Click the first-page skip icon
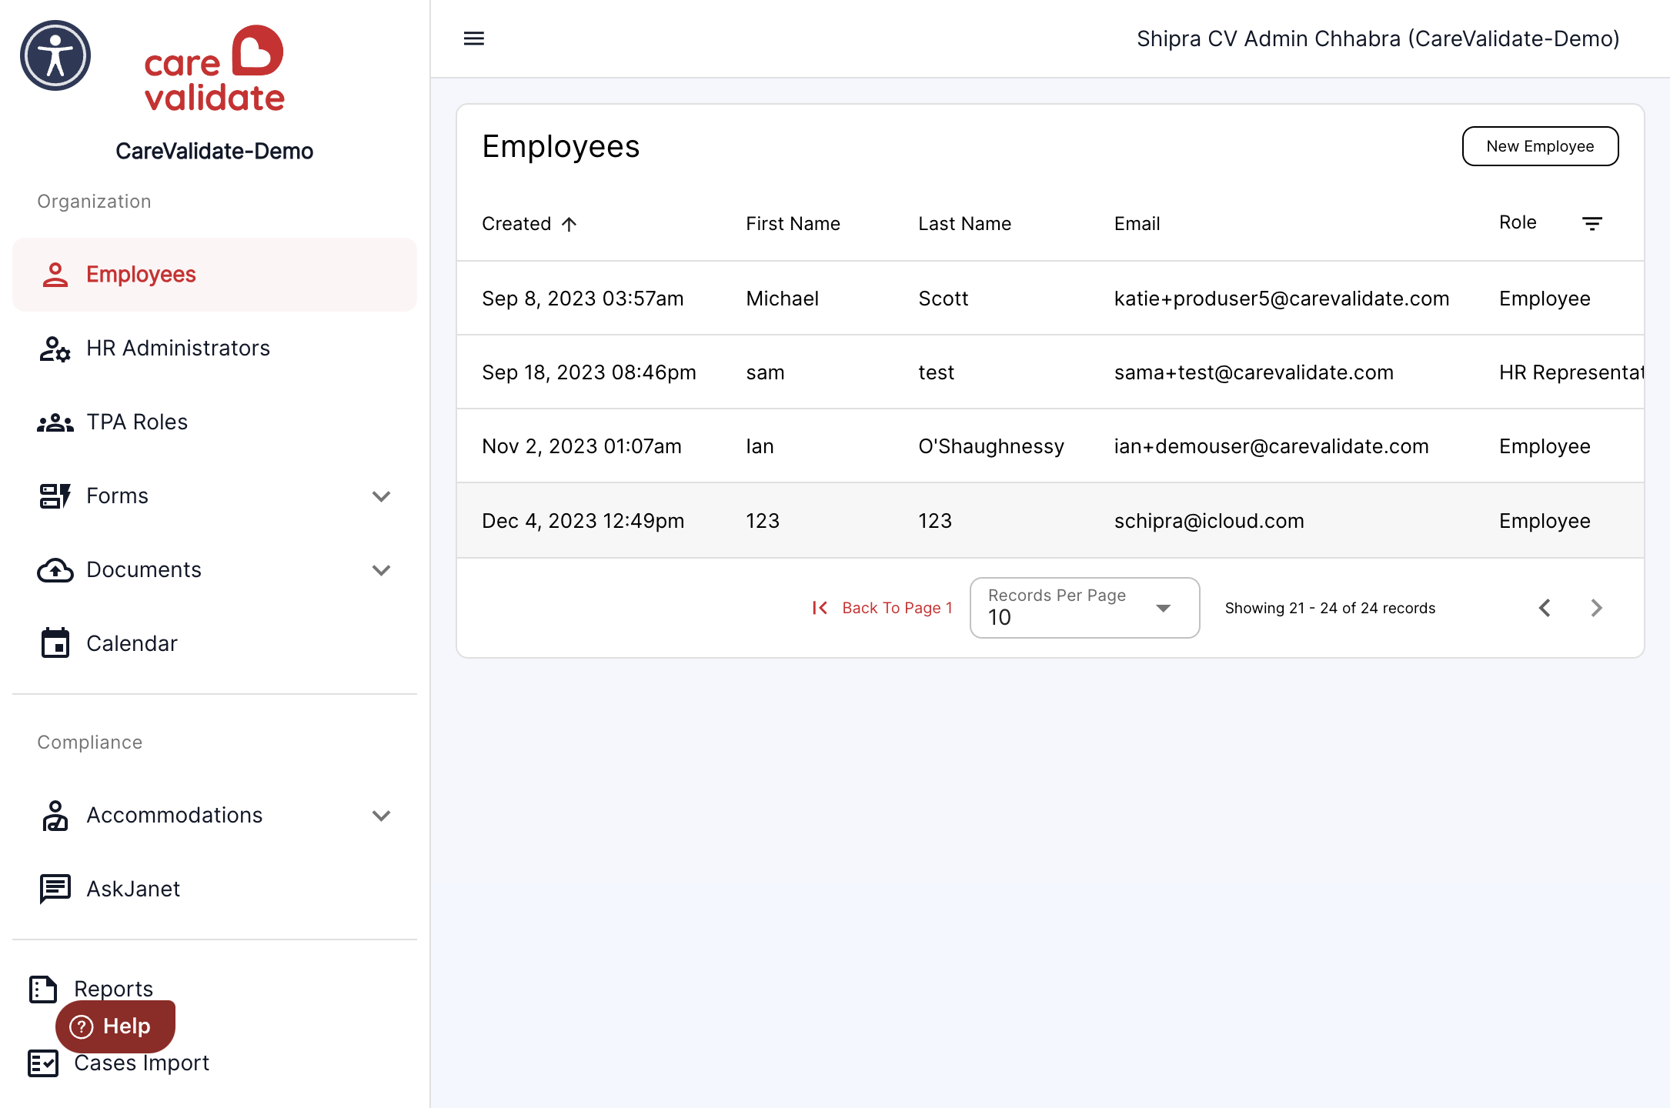This screenshot has width=1670, height=1108. click(x=820, y=608)
